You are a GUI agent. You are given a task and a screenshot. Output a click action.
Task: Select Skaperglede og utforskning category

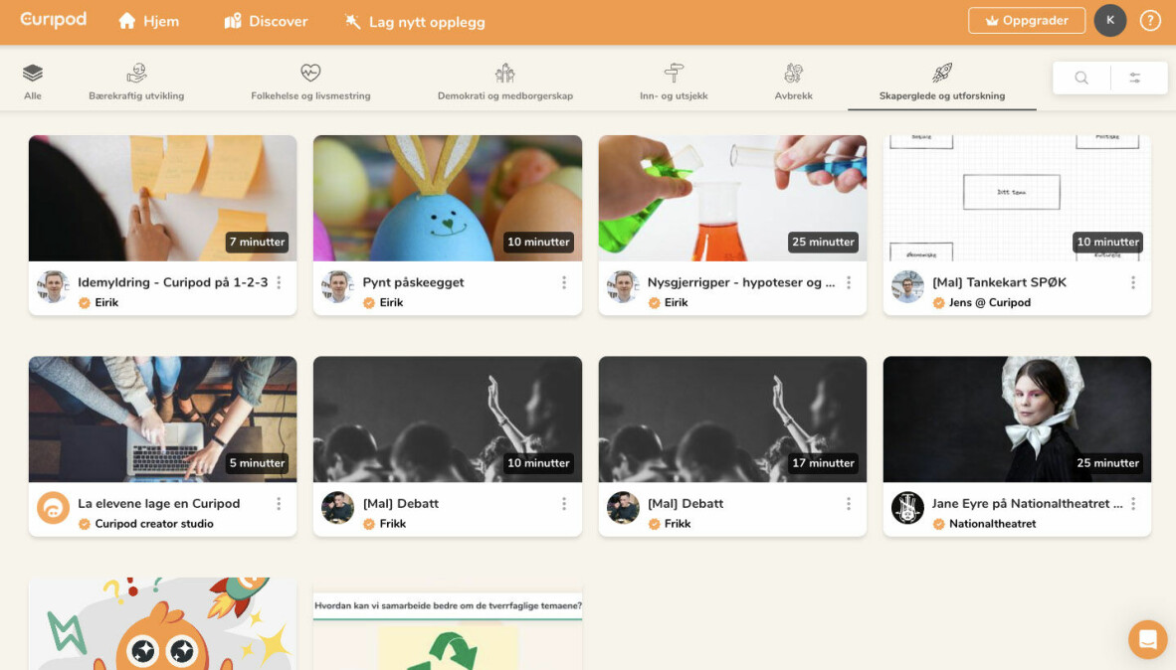[942, 82]
